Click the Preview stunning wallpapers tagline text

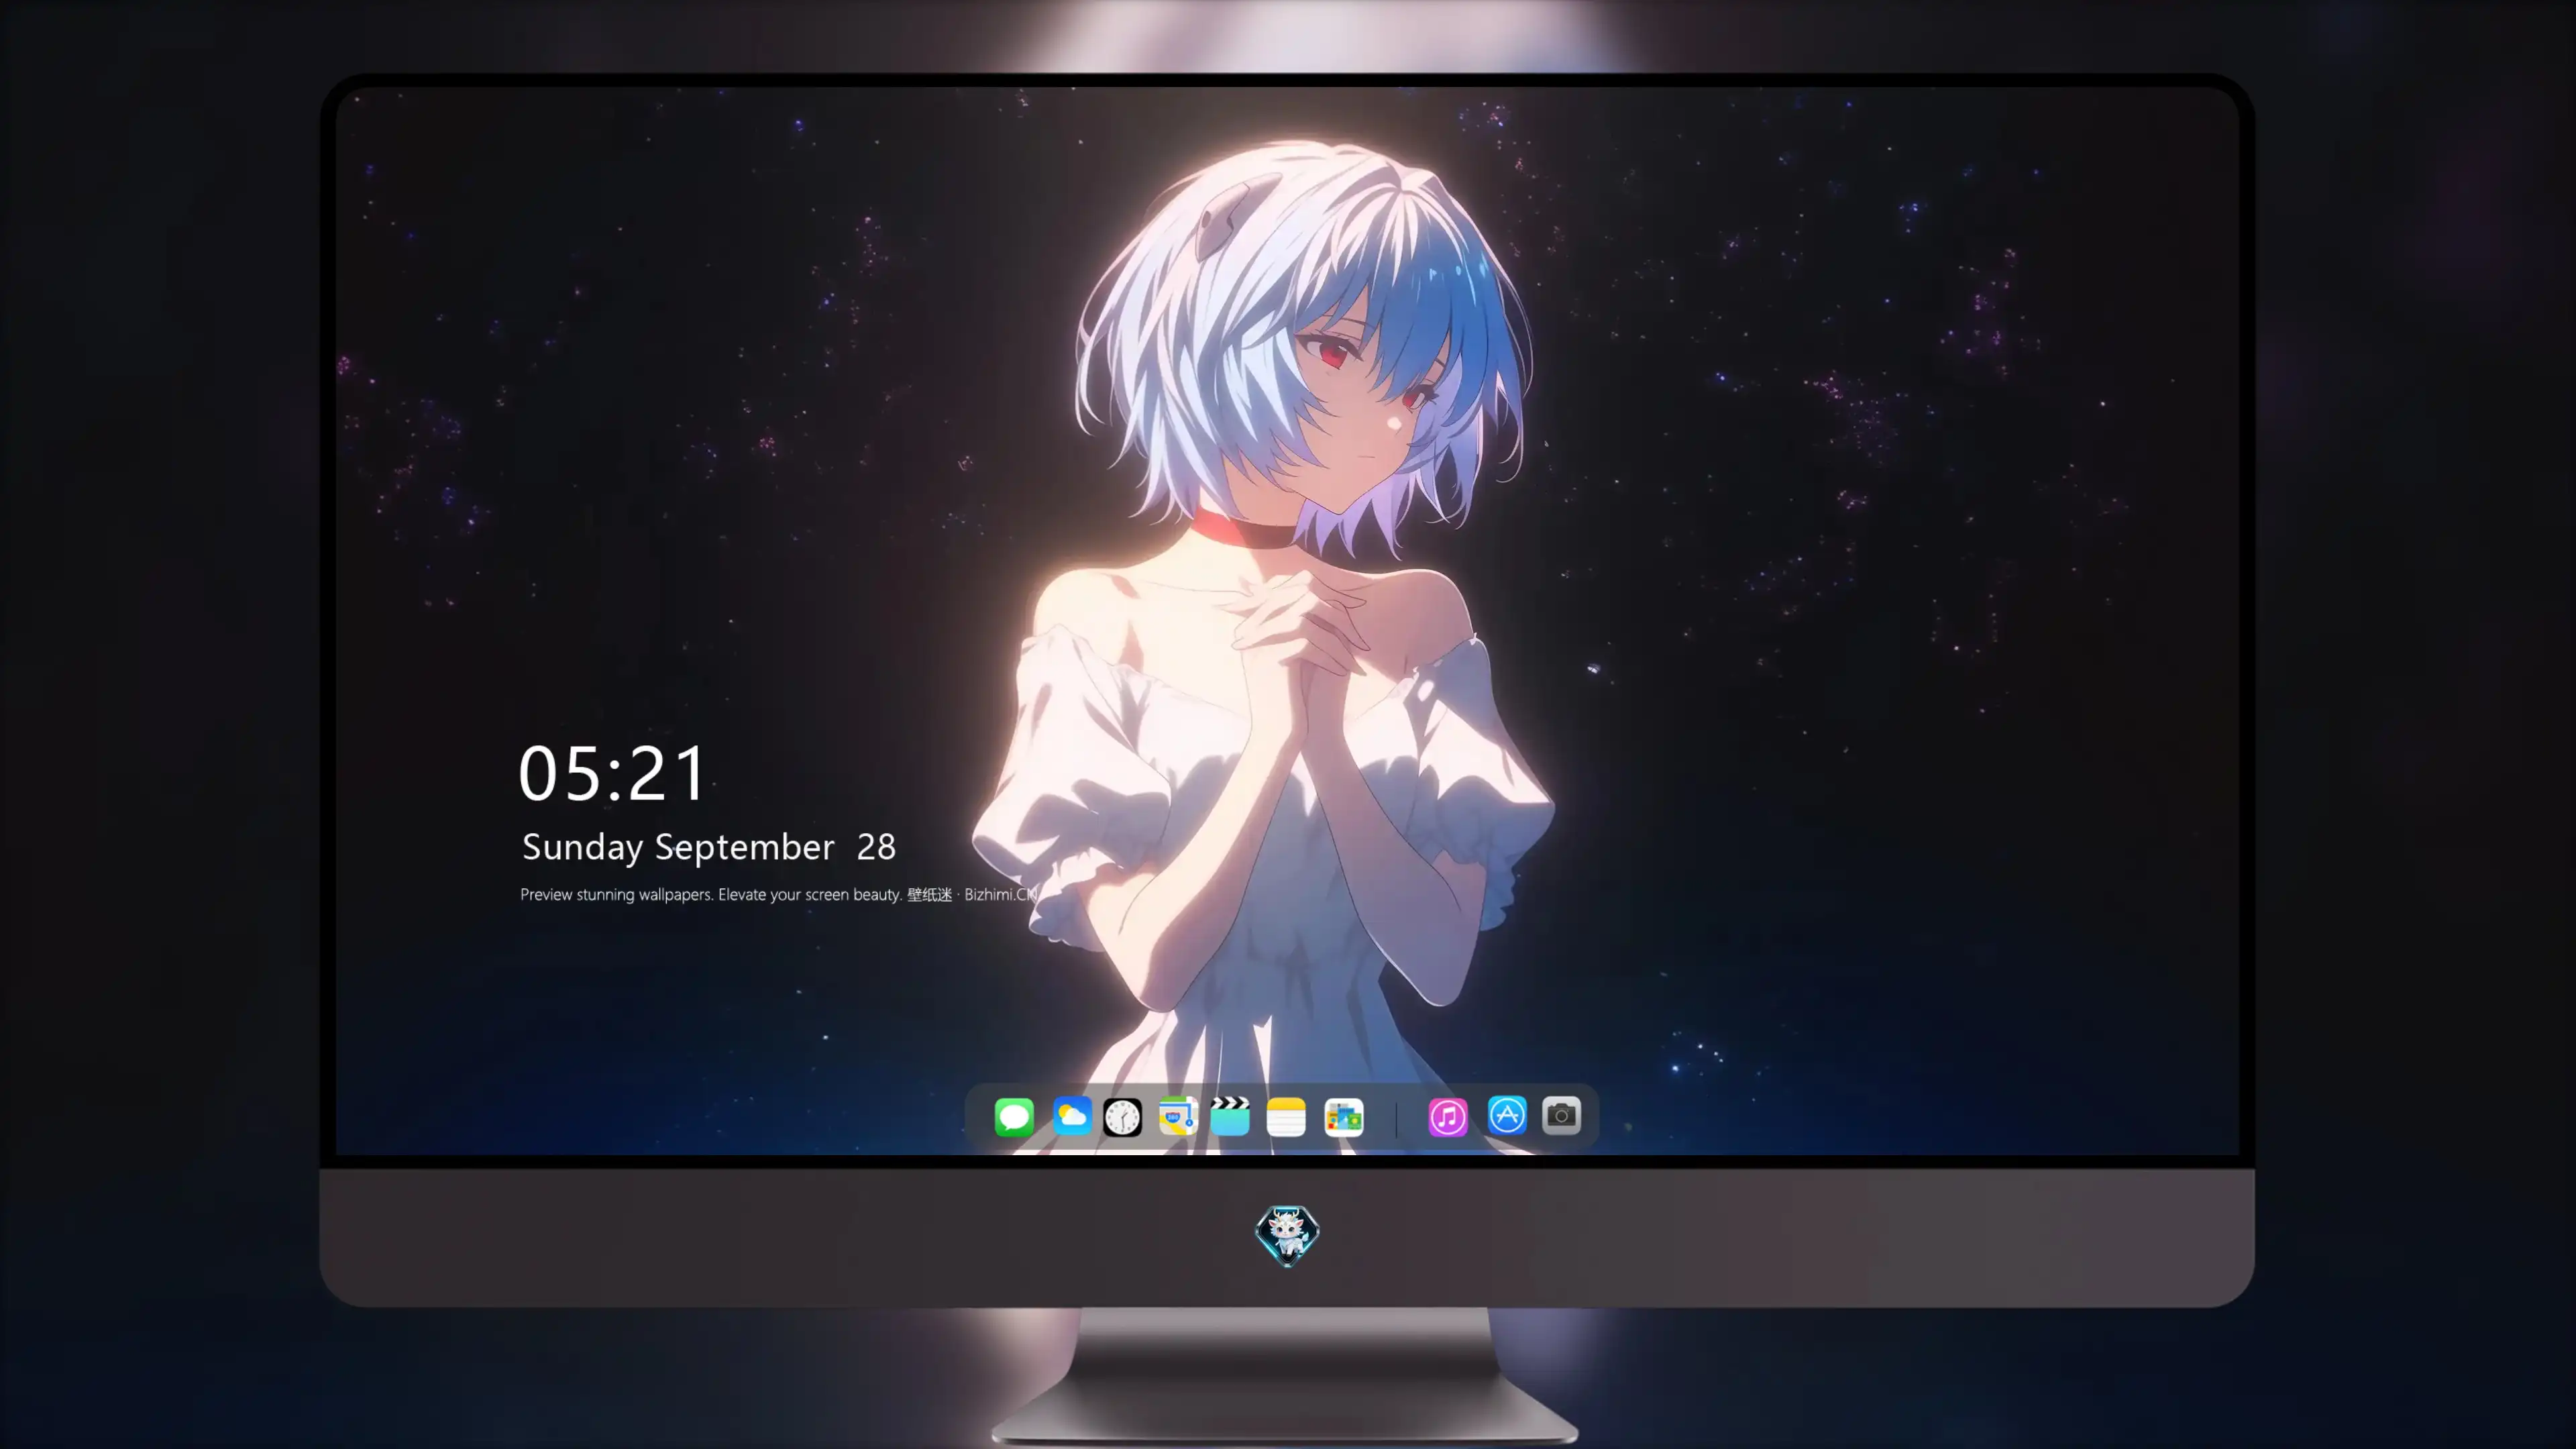(779, 894)
